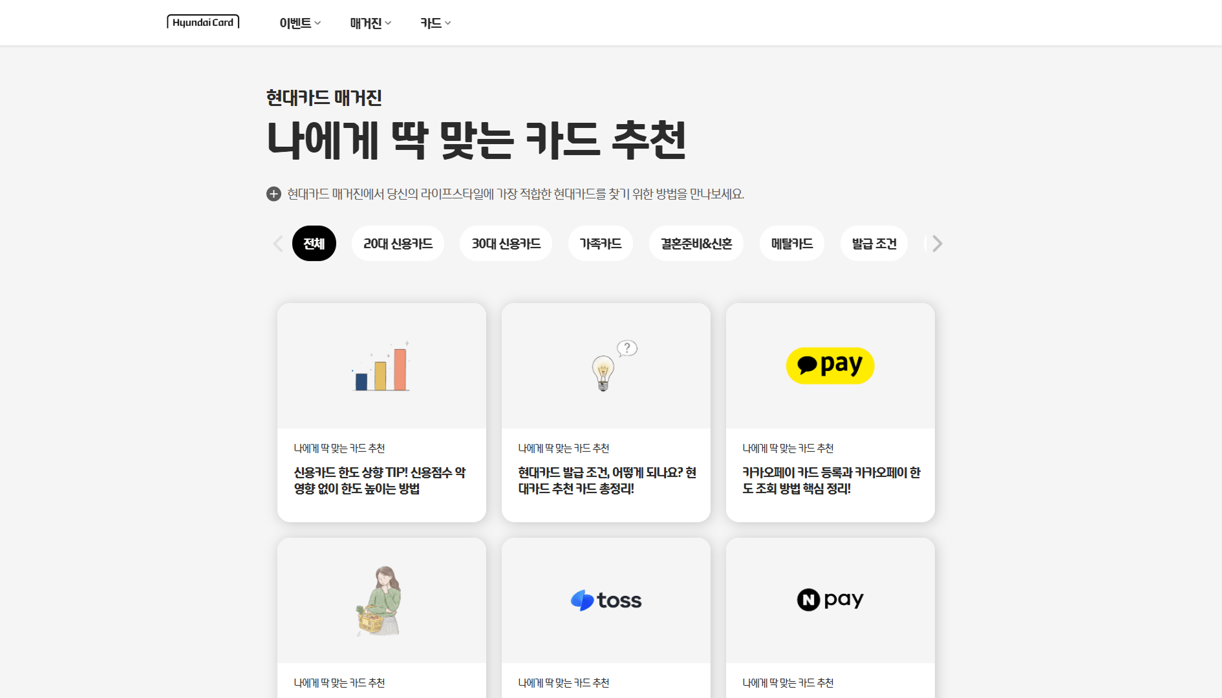Expand the 카드 menu
Image resolution: width=1222 pixels, height=698 pixels.
pyautogui.click(x=436, y=23)
